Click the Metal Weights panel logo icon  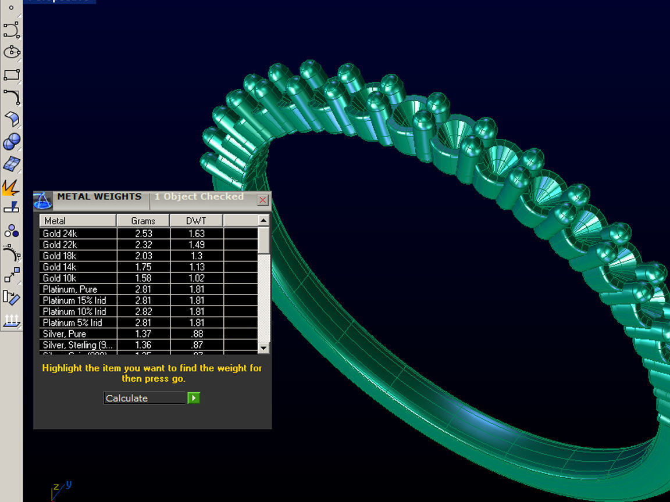point(42,200)
